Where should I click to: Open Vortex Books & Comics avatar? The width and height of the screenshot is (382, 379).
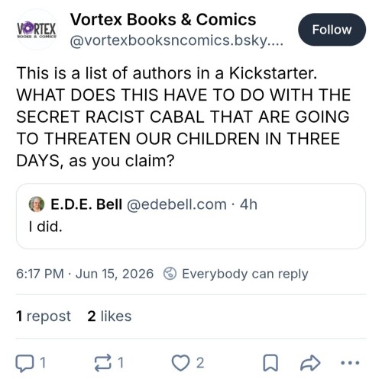(x=37, y=30)
